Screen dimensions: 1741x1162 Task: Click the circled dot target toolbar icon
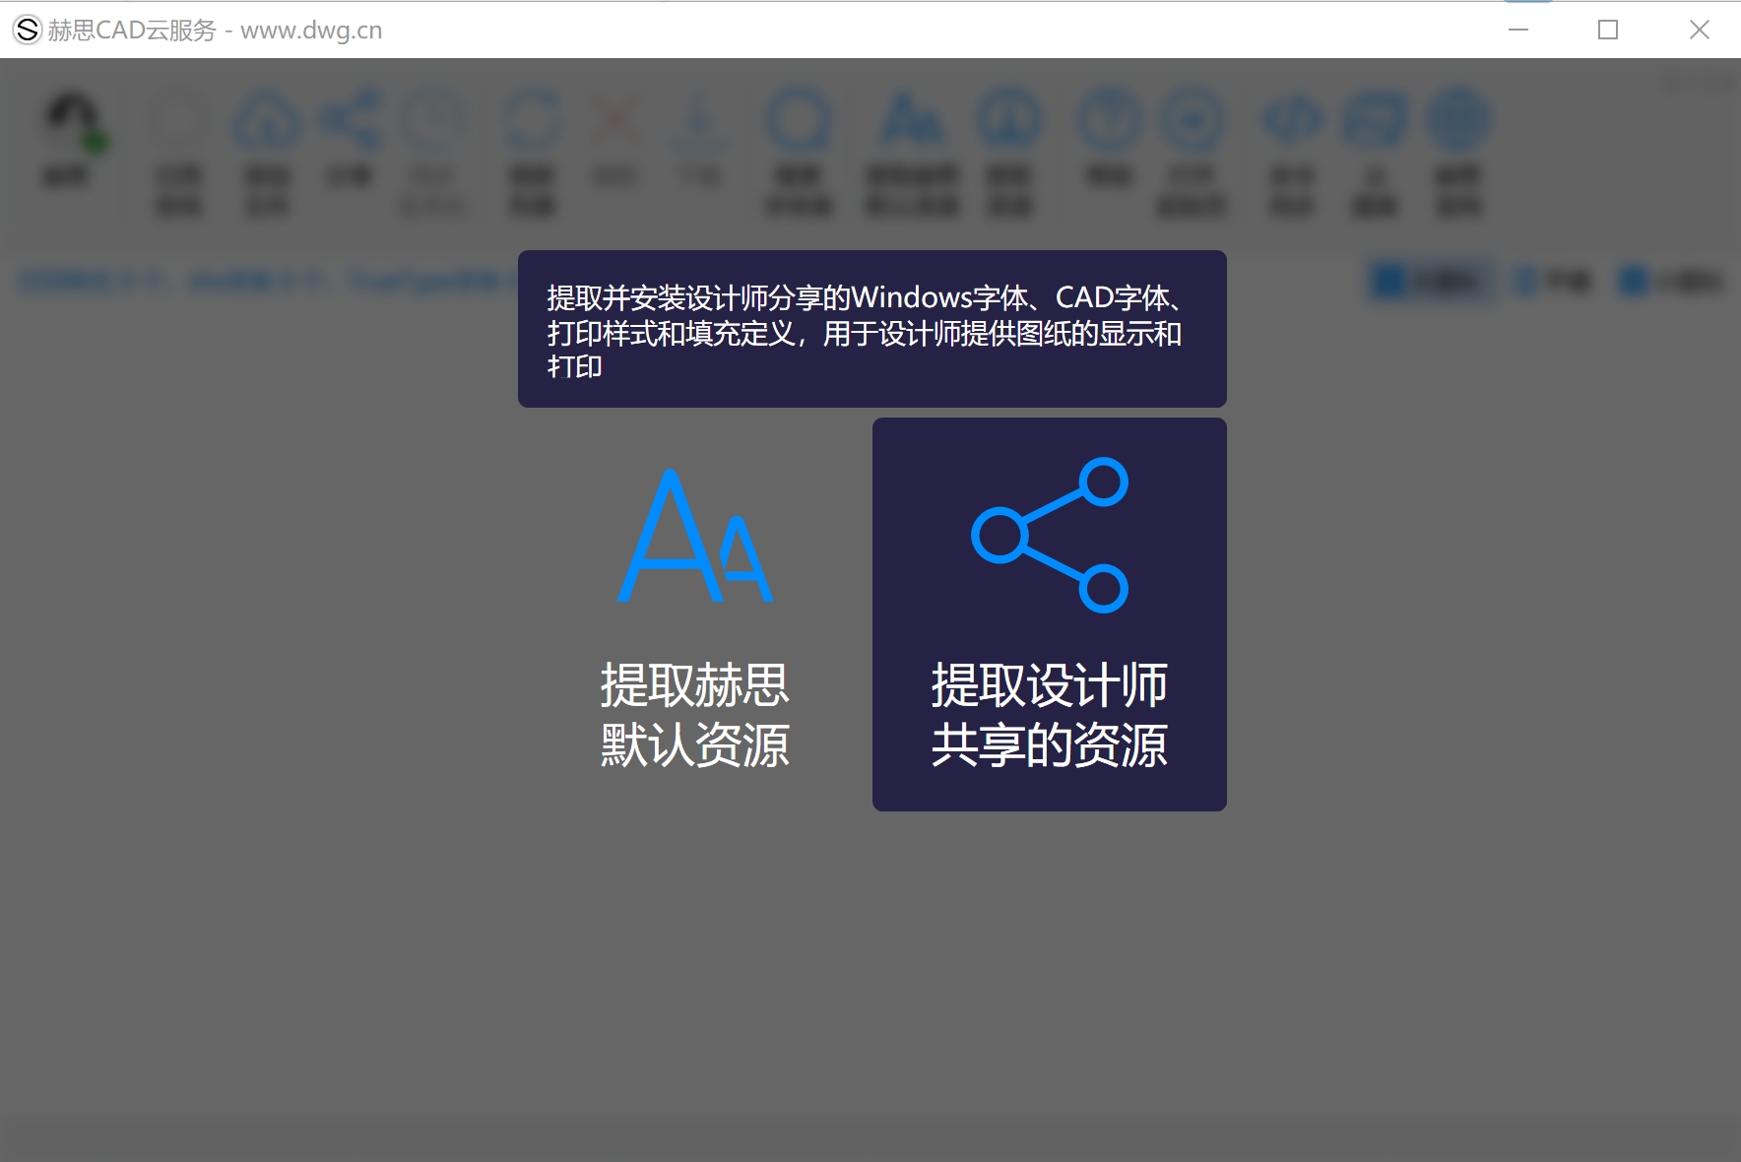point(1192,120)
